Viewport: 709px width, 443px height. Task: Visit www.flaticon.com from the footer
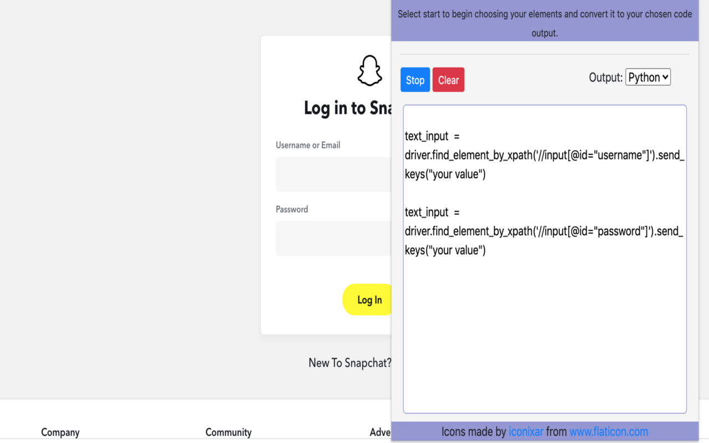[609, 431]
